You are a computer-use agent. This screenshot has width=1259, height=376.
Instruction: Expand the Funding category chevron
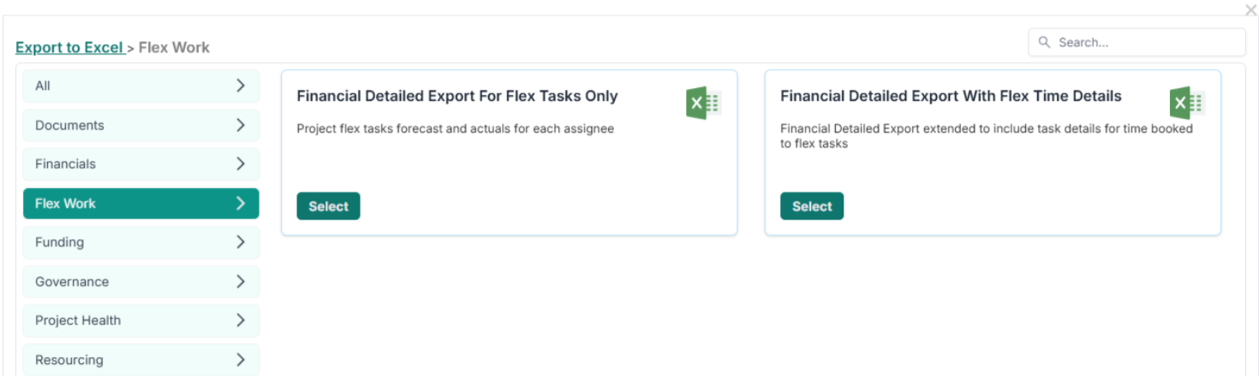[x=241, y=242]
